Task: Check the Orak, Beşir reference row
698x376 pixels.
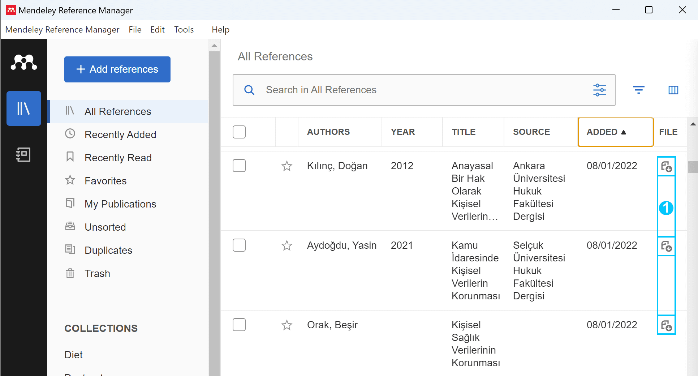Action: [x=239, y=325]
